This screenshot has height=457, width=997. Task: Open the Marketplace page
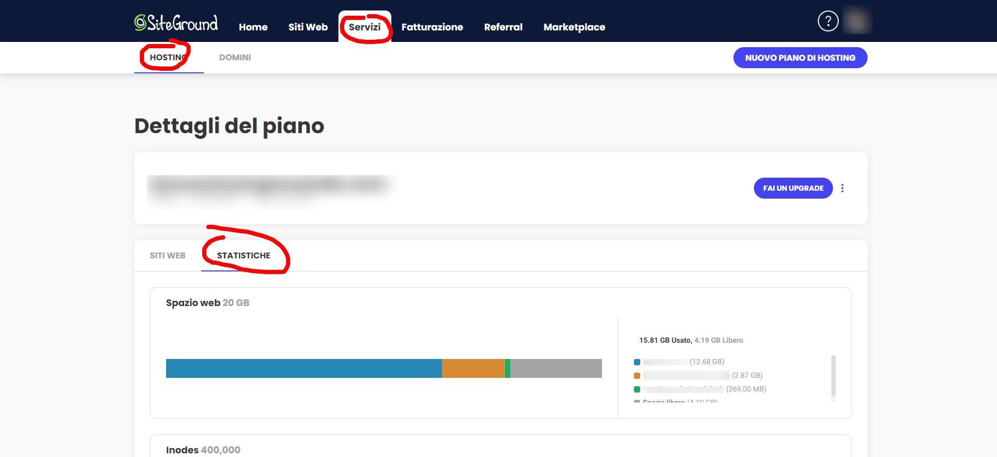[x=574, y=27]
